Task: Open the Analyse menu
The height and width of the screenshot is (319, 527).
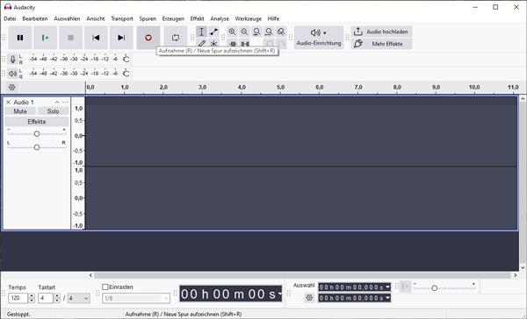Action: pos(220,18)
